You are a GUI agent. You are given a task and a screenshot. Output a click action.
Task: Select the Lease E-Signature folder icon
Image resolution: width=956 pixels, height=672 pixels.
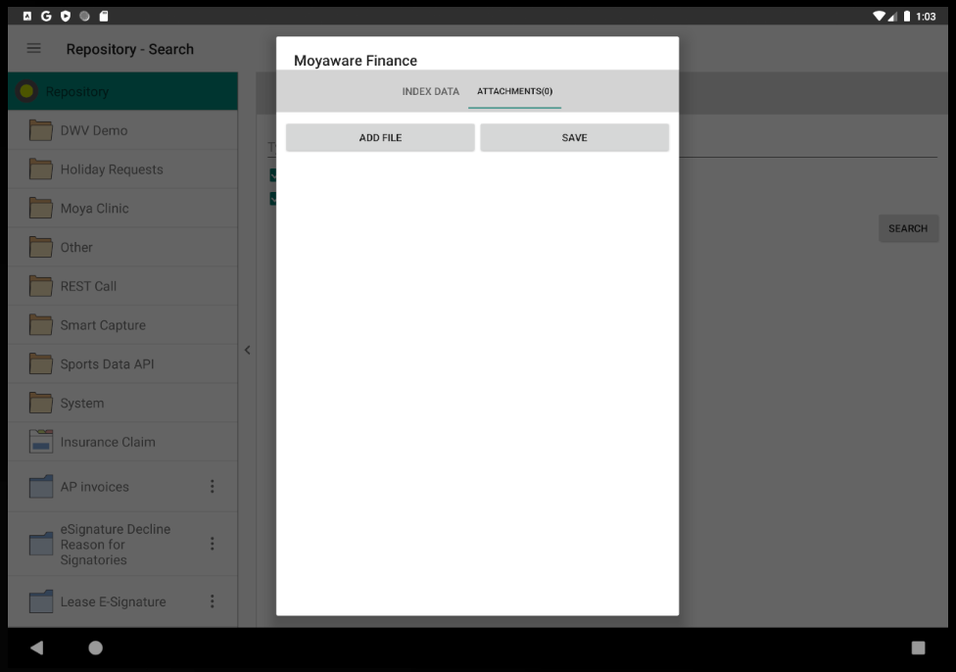point(41,601)
